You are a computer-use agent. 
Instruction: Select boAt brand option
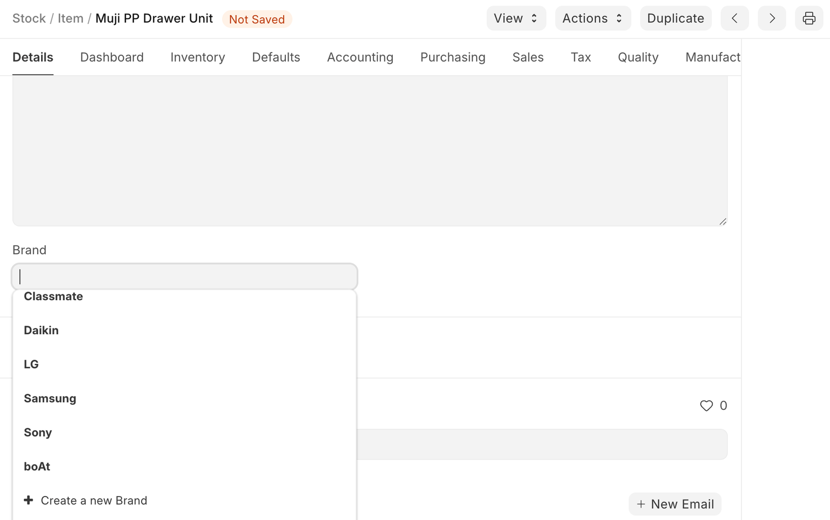[37, 467]
